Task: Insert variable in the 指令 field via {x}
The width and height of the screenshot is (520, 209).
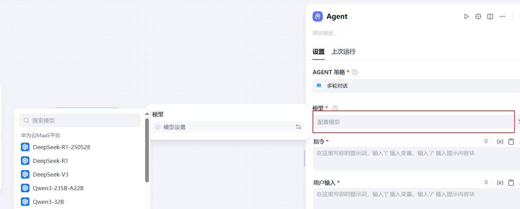Action: pos(500,142)
